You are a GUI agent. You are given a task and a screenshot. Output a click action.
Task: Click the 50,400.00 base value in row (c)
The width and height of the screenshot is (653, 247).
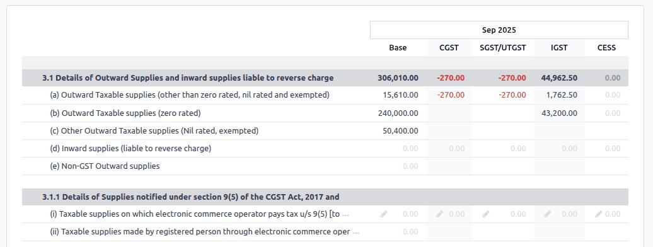[x=401, y=131]
